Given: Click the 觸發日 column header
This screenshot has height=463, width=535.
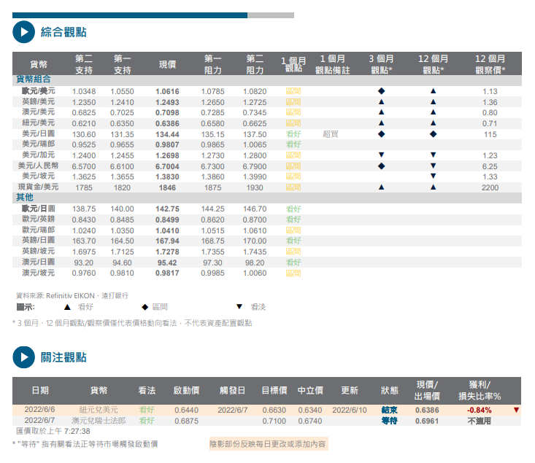Looking at the screenshot, I should 232,390.
